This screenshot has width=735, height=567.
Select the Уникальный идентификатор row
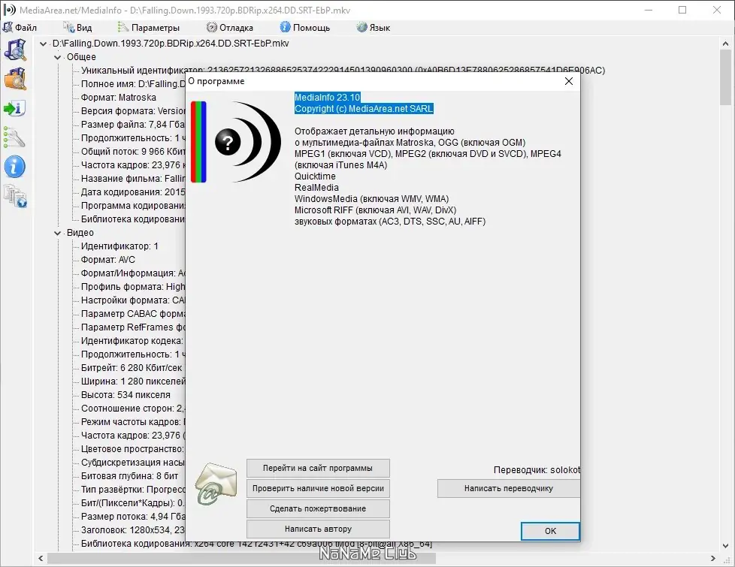pos(343,71)
